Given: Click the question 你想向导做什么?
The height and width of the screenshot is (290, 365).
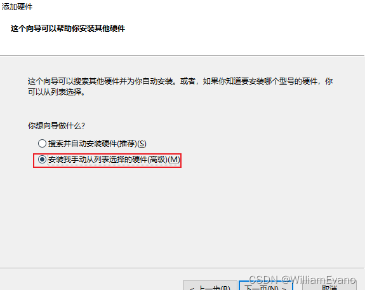Looking at the screenshot, I should point(56,126).
